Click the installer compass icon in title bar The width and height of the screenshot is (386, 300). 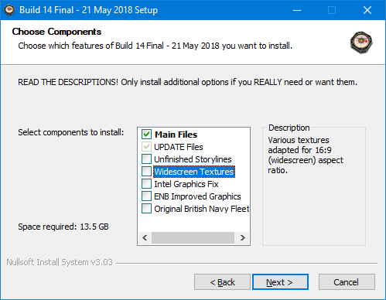pyautogui.click(x=9, y=10)
